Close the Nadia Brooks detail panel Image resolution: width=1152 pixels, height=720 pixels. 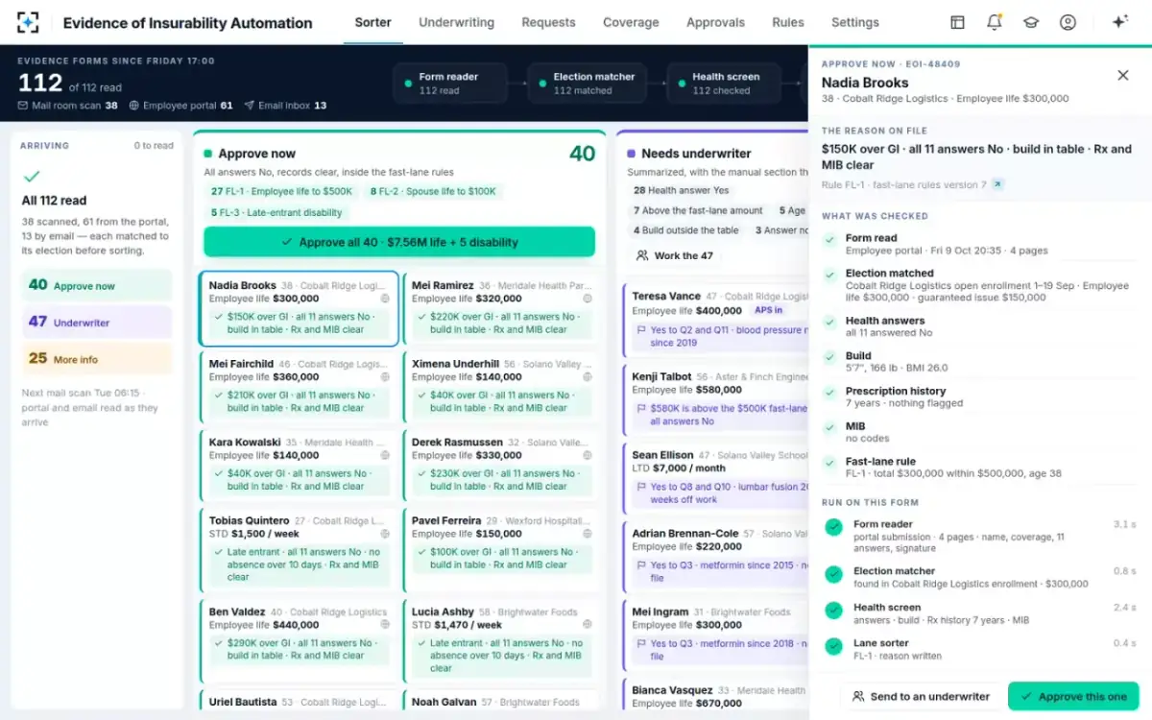tap(1123, 75)
